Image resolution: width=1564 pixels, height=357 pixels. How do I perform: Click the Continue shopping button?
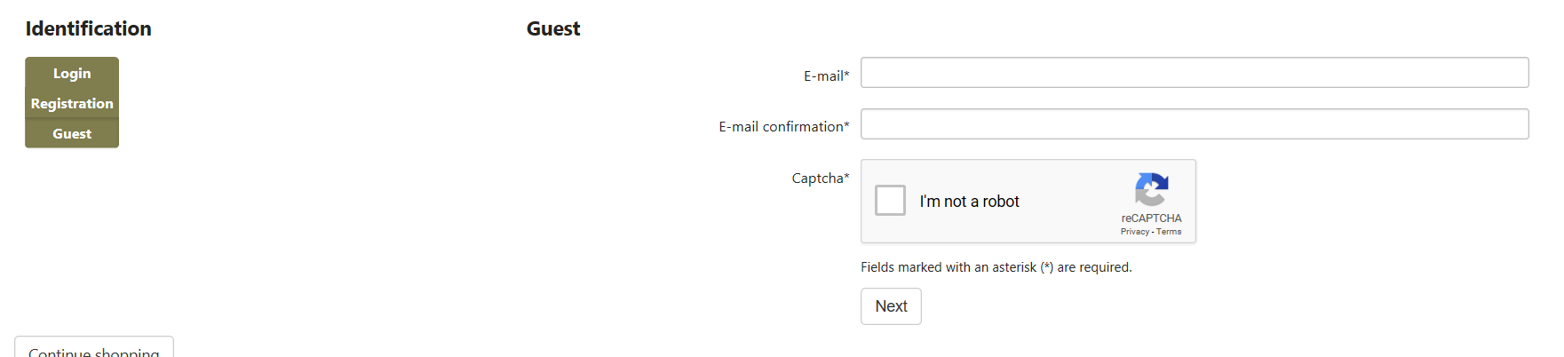[94, 350]
